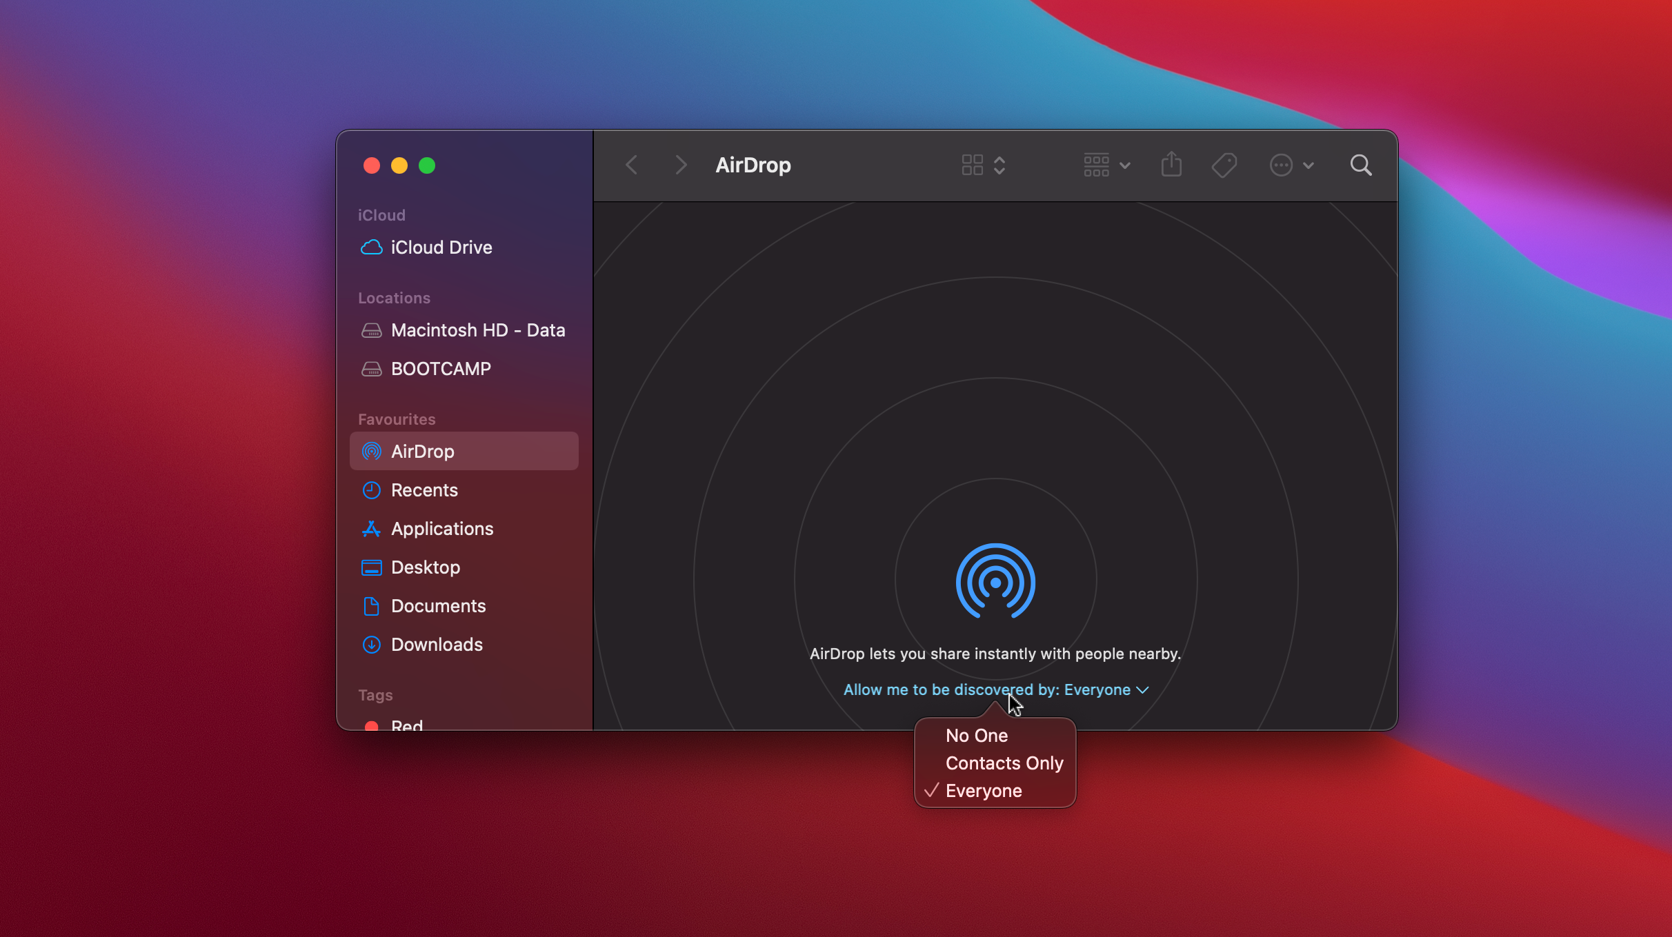
Task: Switch to icon grid view
Action: [x=973, y=165]
